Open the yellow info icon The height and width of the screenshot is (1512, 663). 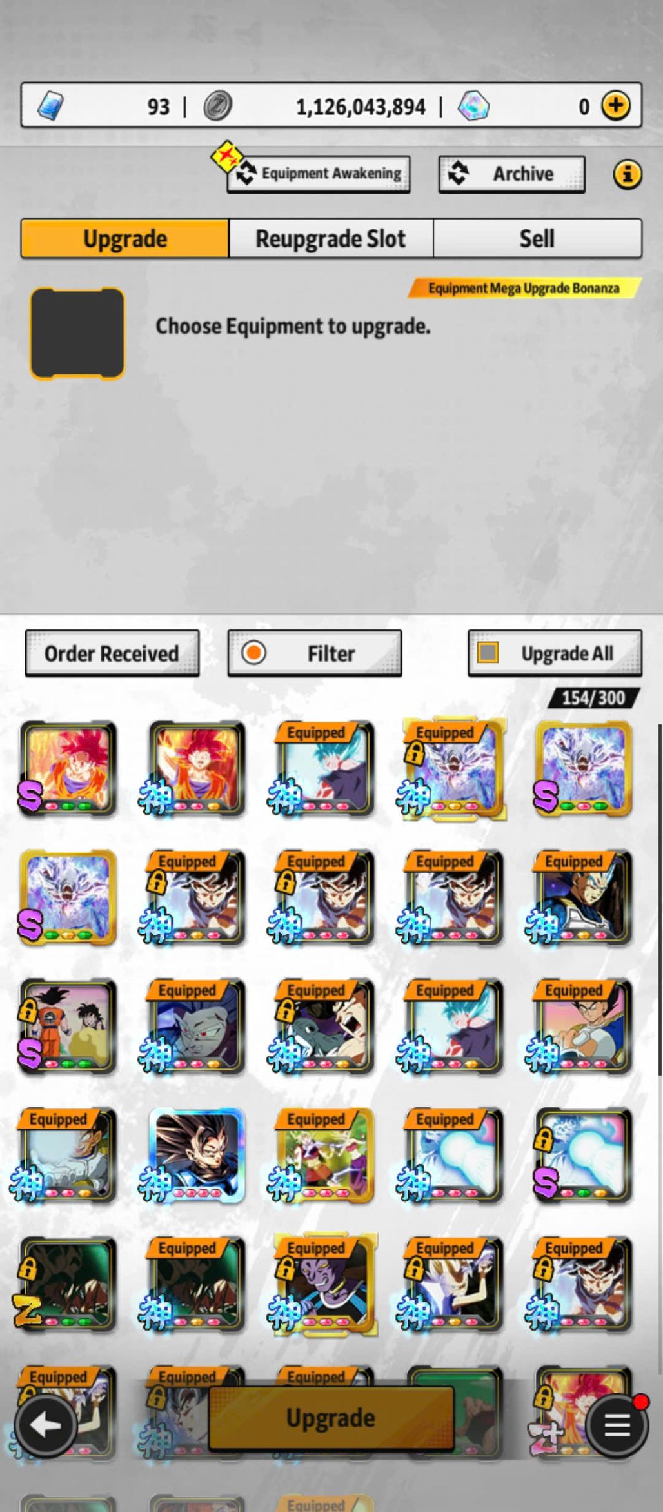point(627,174)
